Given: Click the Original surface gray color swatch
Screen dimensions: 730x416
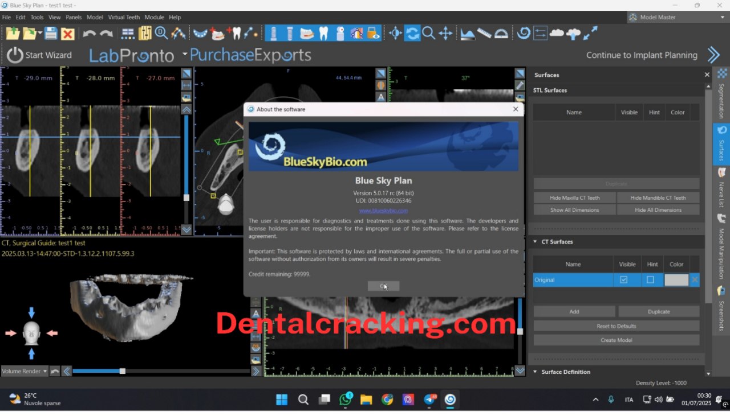Looking at the screenshot, I should pyautogui.click(x=676, y=279).
